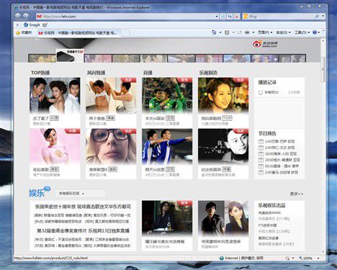337x270 pixels.
Task: Expand the Print button dropdown arrow
Action: [x=253, y=32]
